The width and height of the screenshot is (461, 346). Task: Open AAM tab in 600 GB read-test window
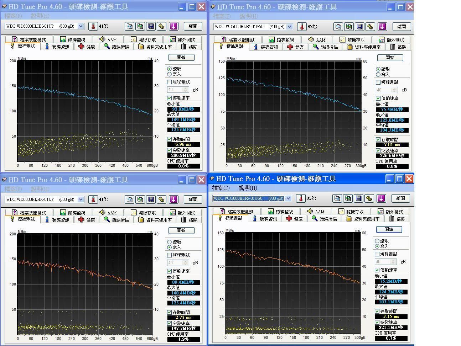(108, 39)
